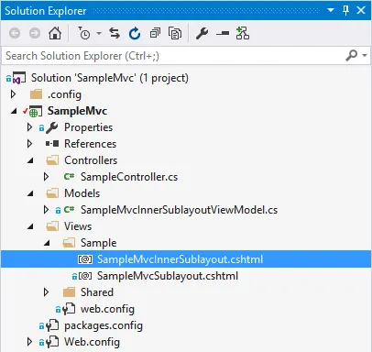
Task: Select the SampleMvc project
Action: point(77,111)
